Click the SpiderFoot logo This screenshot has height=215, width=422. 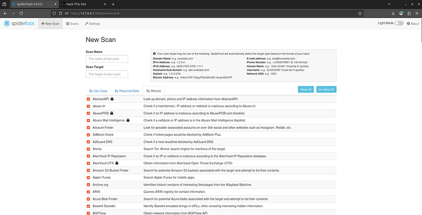coord(18,24)
